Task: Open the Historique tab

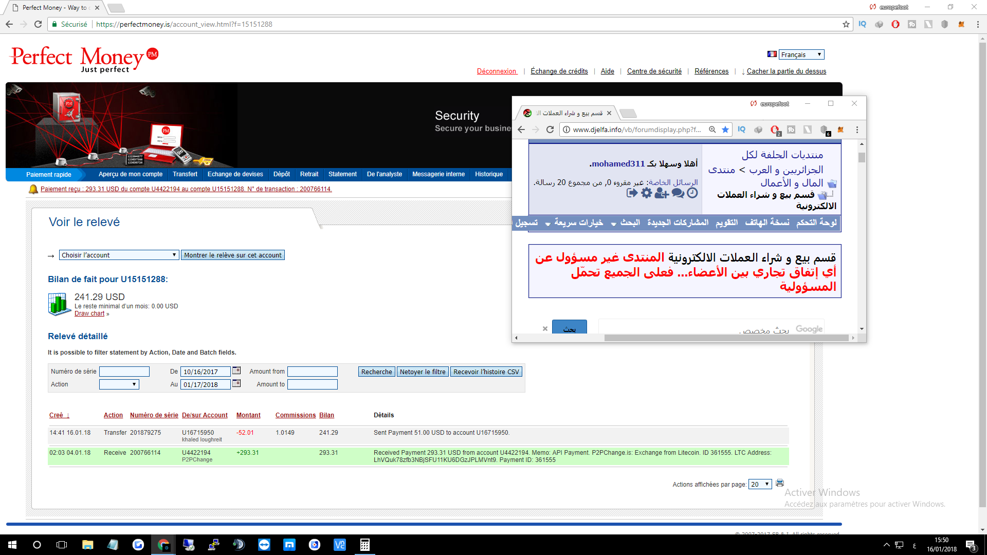Action: (489, 174)
